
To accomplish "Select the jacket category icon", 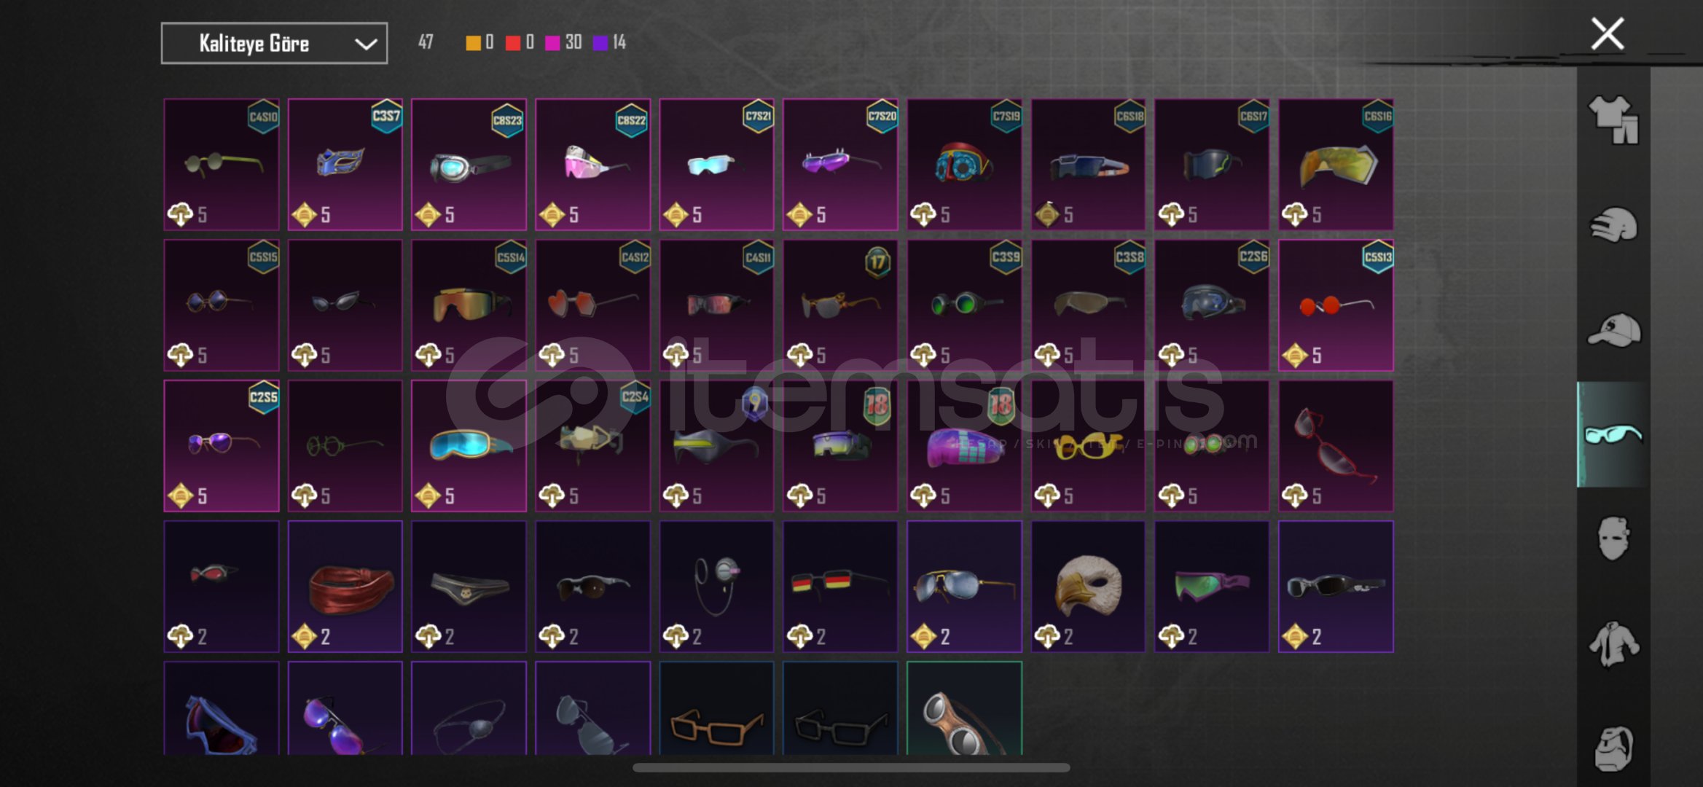I will pos(1613,643).
